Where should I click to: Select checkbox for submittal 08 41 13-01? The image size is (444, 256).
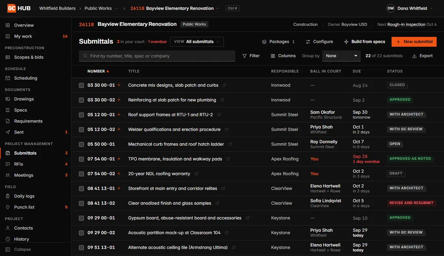[81, 188]
